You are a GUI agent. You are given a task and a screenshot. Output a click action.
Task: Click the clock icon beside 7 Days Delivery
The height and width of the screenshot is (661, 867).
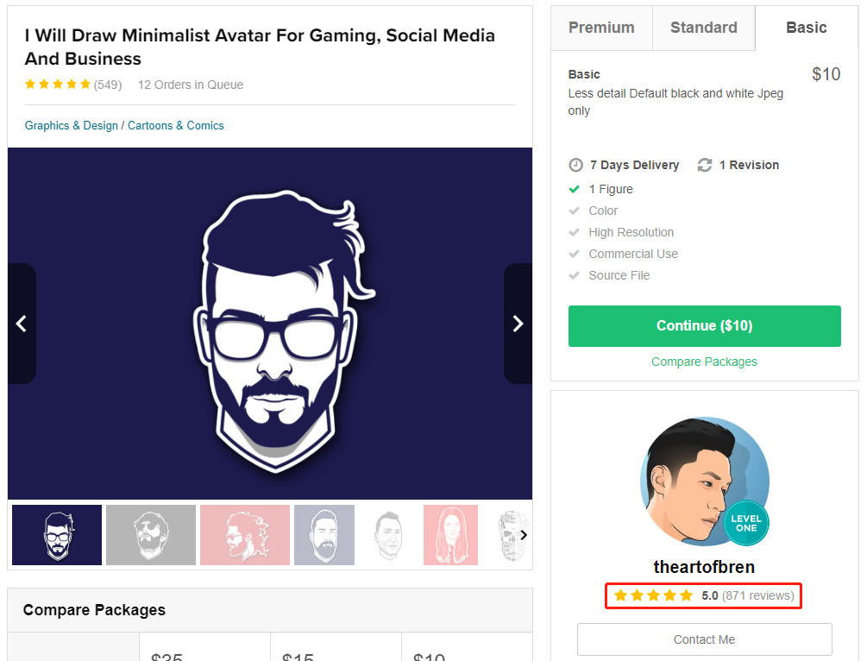[x=575, y=165]
